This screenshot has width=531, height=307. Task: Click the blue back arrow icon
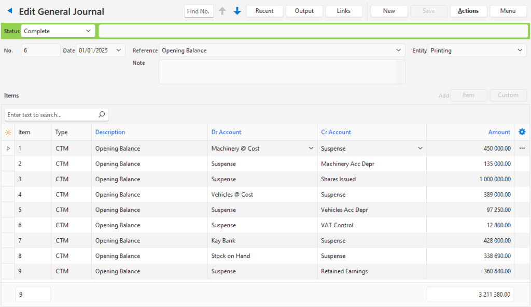click(10, 11)
